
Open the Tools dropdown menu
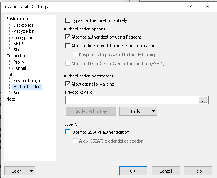coord(138,111)
